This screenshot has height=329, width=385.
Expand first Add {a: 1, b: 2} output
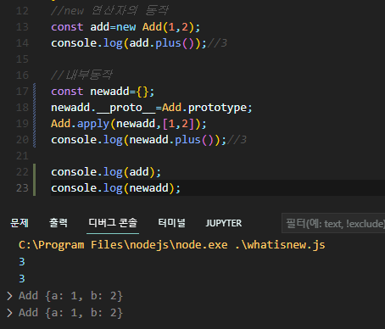pyautogui.click(x=9, y=296)
